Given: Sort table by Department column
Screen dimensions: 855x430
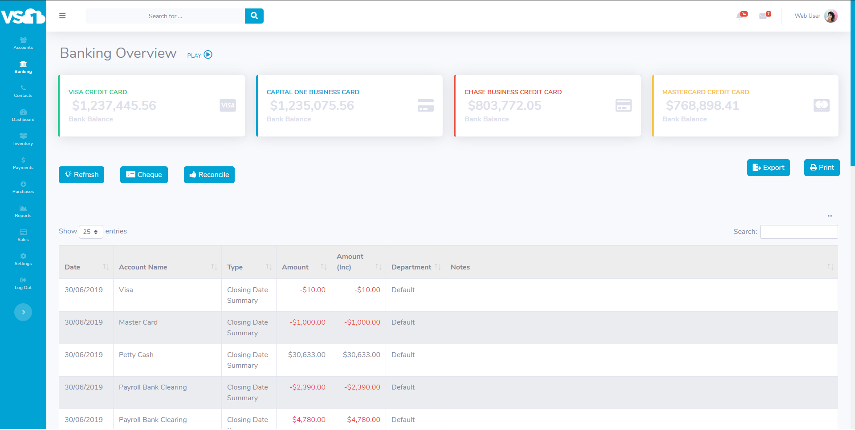Looking at the screenshot, I should pyautogui.click(x=415, y=262).
